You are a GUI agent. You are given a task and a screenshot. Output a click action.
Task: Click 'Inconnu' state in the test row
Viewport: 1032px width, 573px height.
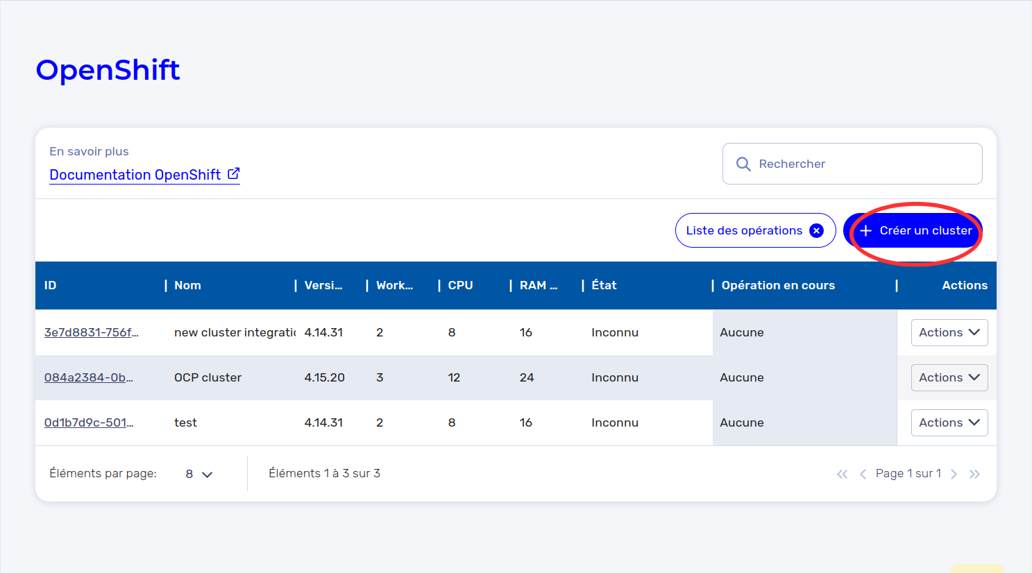[615, 422]
